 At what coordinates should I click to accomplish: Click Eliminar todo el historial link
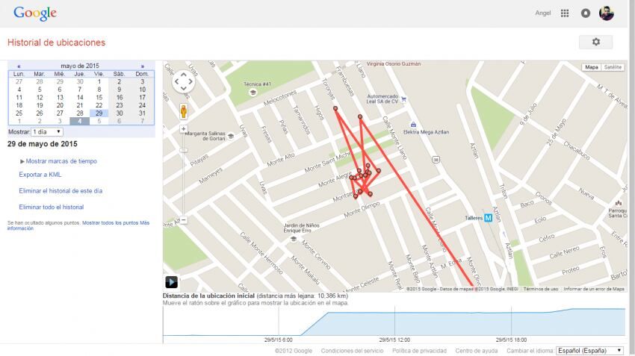coord(52,207)
